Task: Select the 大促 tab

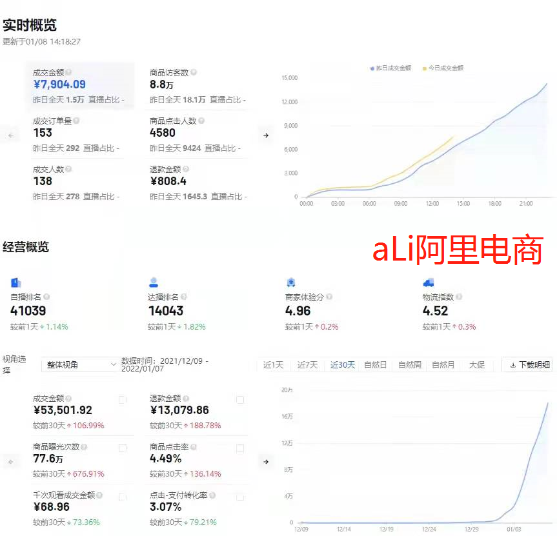Action: tap(476, 364)
